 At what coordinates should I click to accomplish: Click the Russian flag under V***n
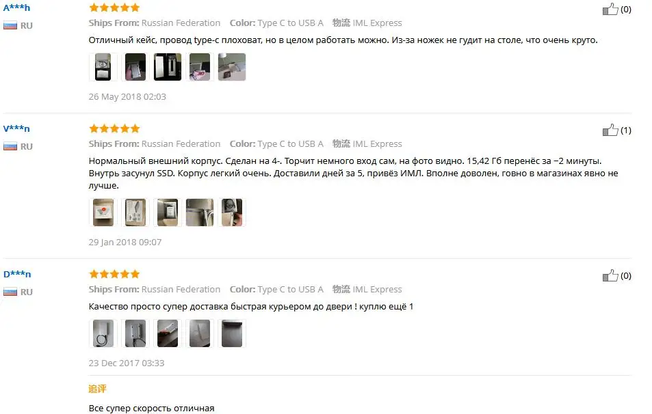tap(10, 147)
